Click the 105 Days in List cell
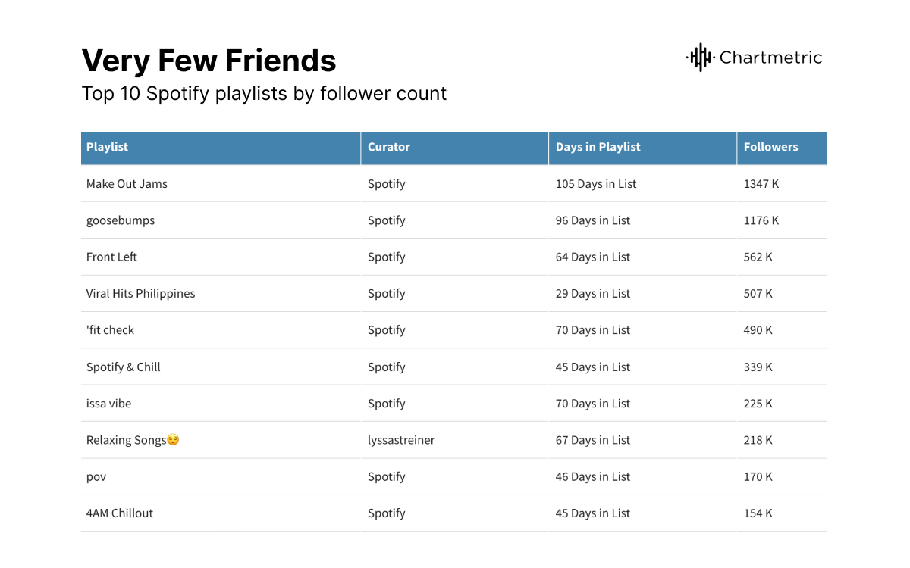 tap(596, 184)
